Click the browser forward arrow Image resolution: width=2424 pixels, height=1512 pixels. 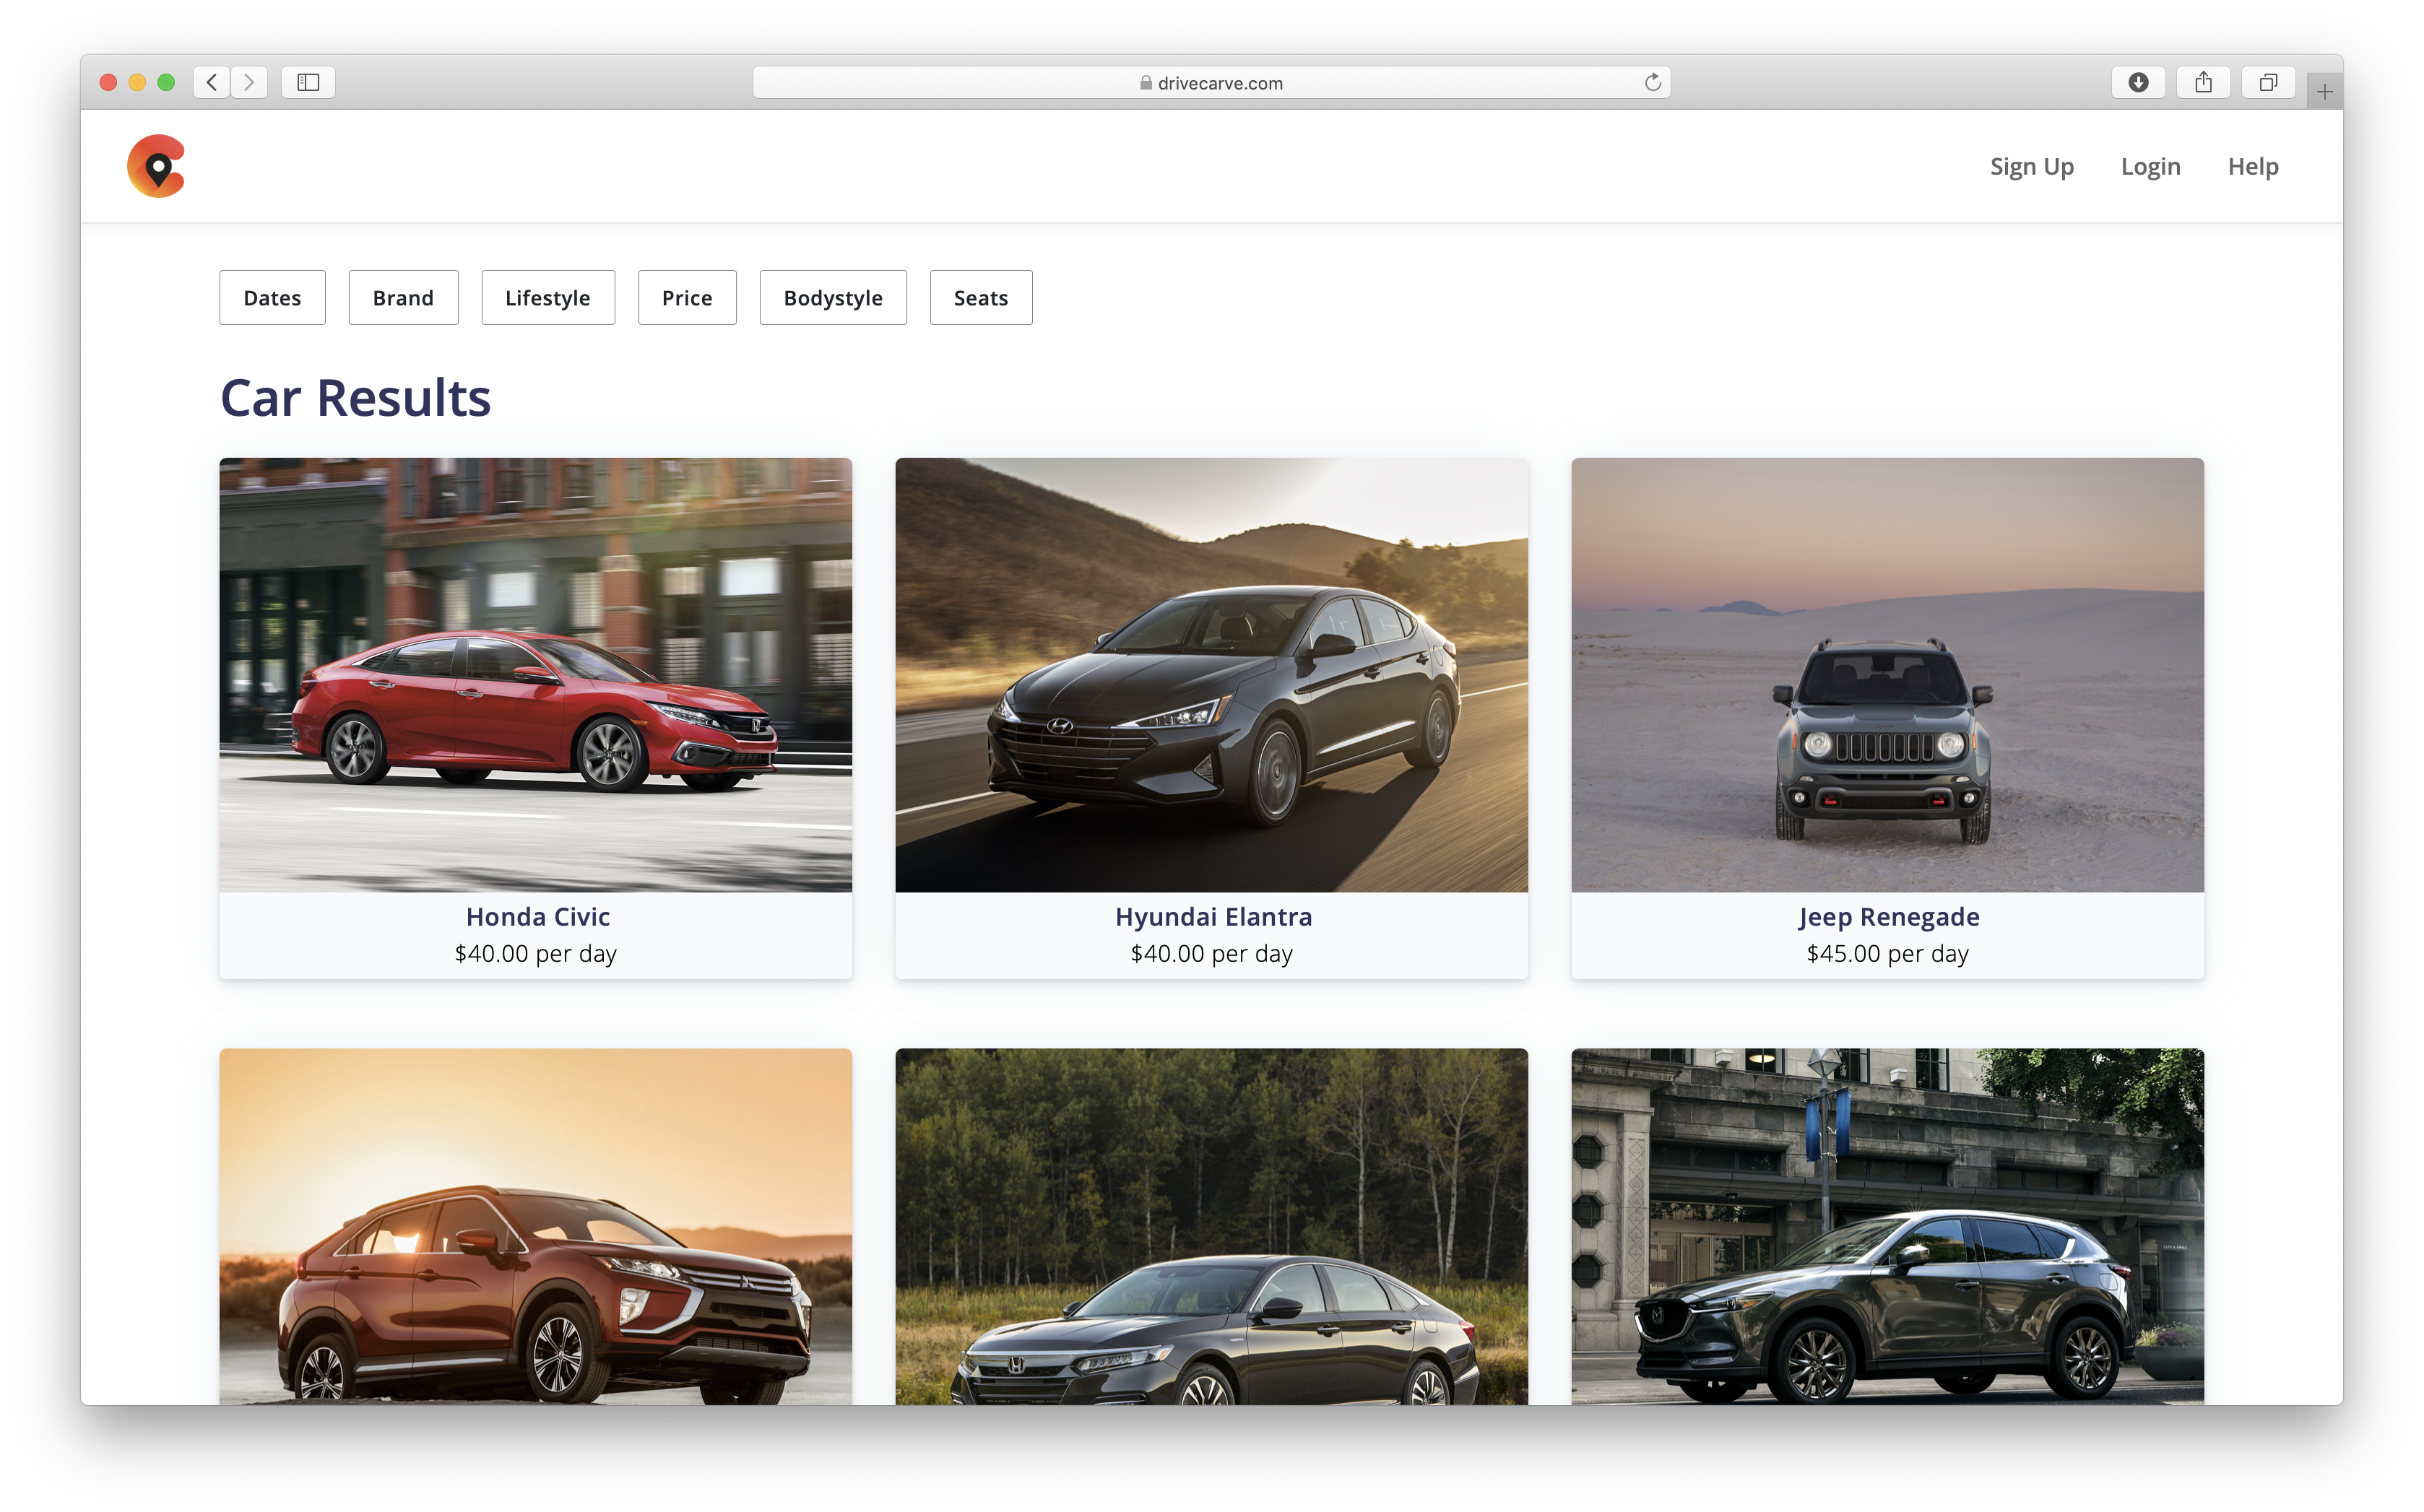coord(249,82)
